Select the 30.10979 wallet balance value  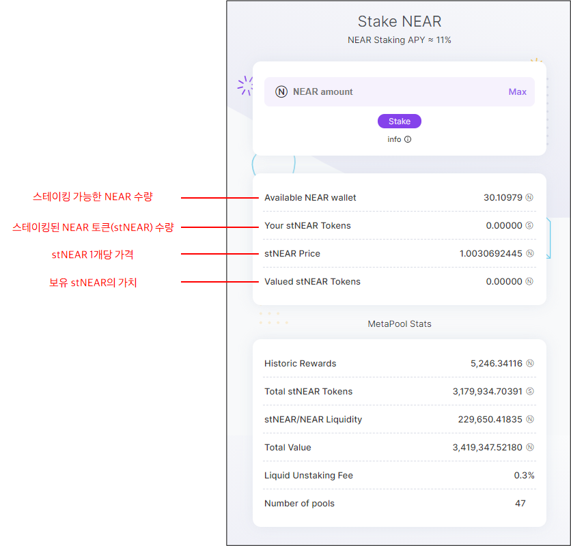click(503, 198)
